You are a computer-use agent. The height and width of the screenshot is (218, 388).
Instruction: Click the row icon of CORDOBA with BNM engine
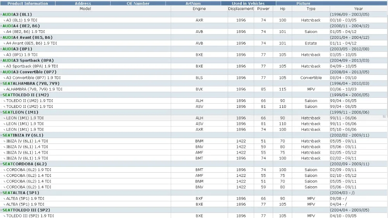(x=4, y=182)
